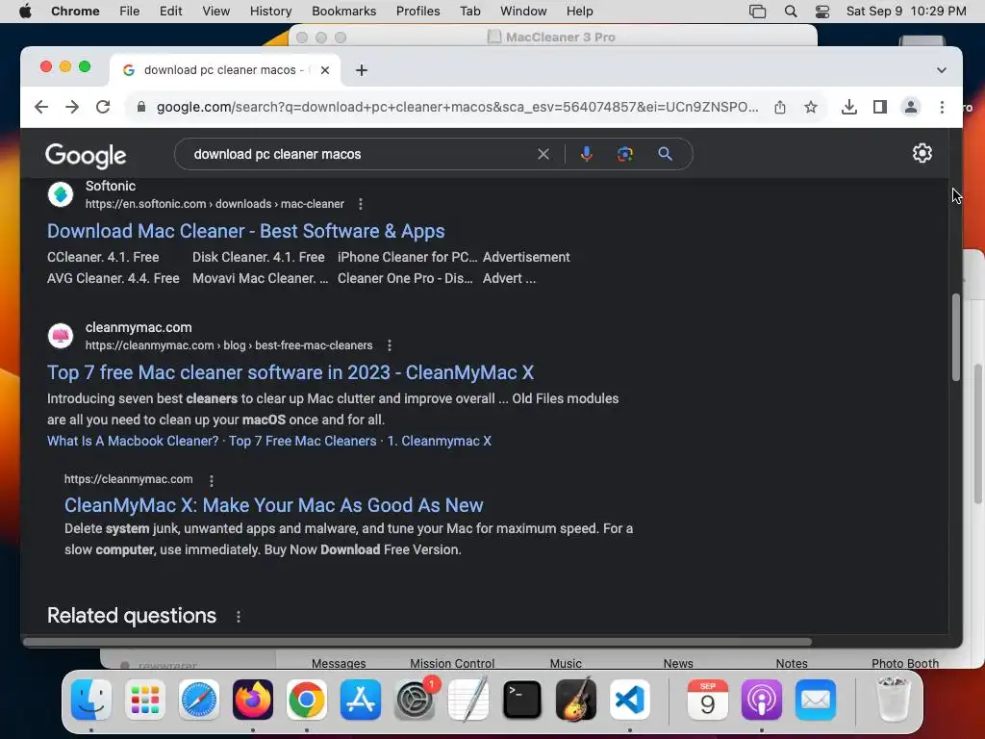The image size is (985, 739).
Task: Open App Store from the Dock
Action: click(x=360, y=700)
